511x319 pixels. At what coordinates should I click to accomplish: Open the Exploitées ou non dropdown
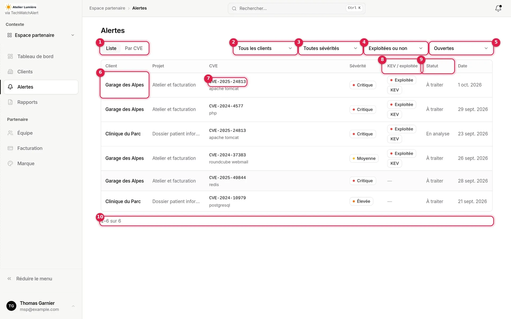point(395,48)
